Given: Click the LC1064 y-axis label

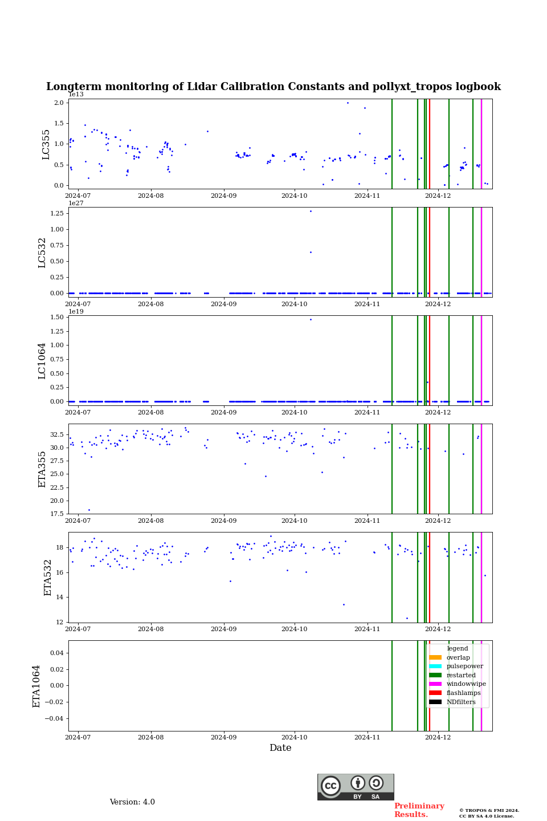Looking at the screenshot, I should [x=42, y=361].
